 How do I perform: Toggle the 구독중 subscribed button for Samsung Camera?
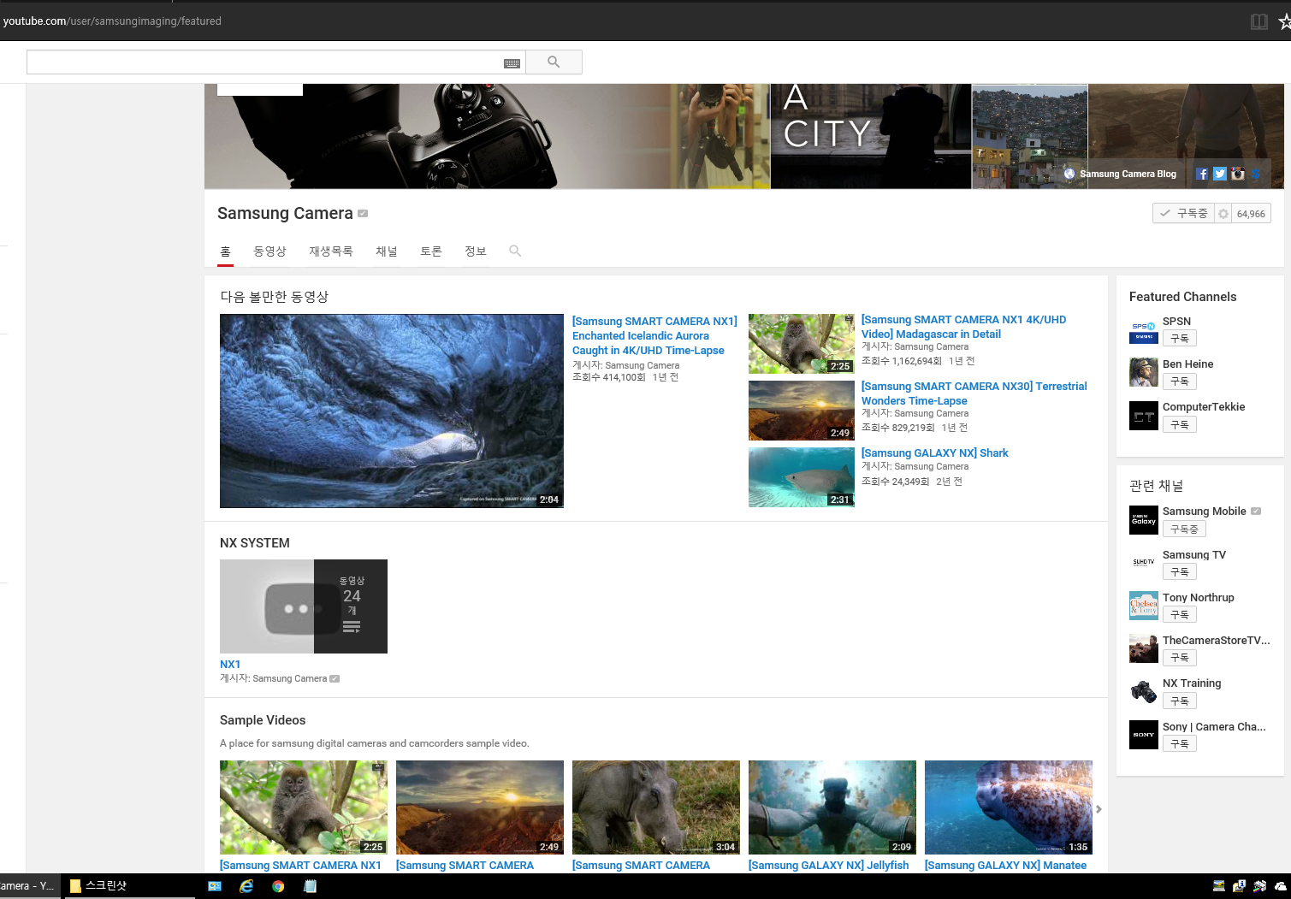(1183, 214)
